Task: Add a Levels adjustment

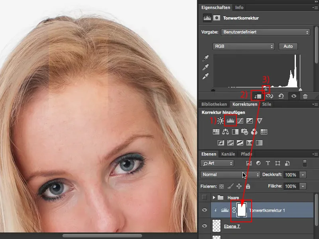Action: tap(230, 121)
